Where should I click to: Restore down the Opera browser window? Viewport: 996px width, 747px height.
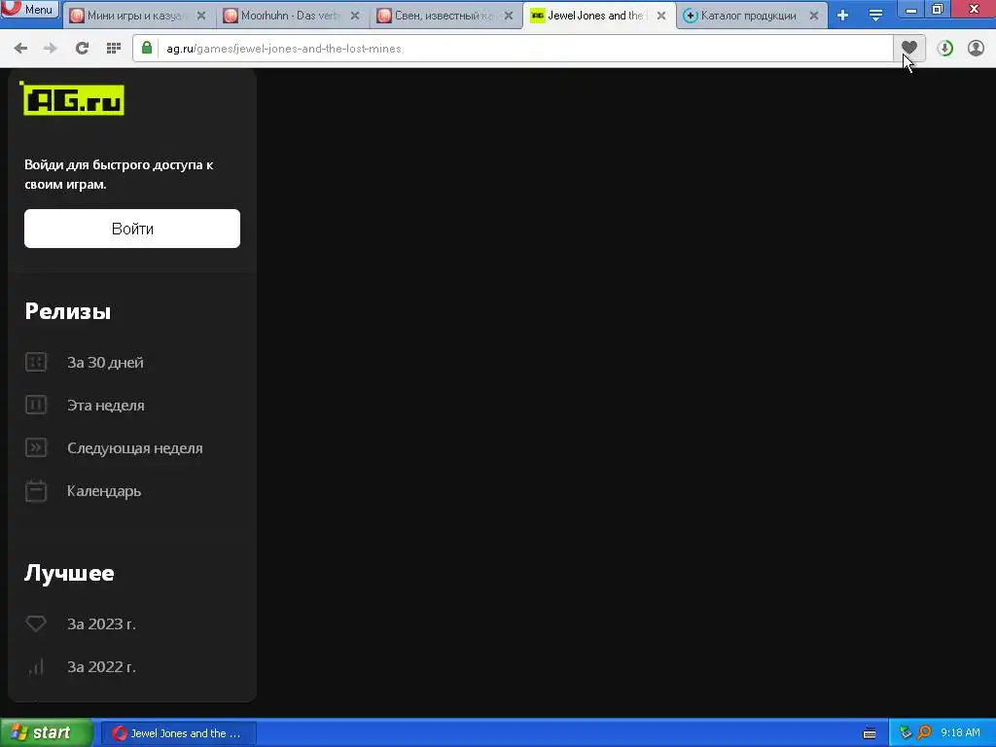[938, 9]
